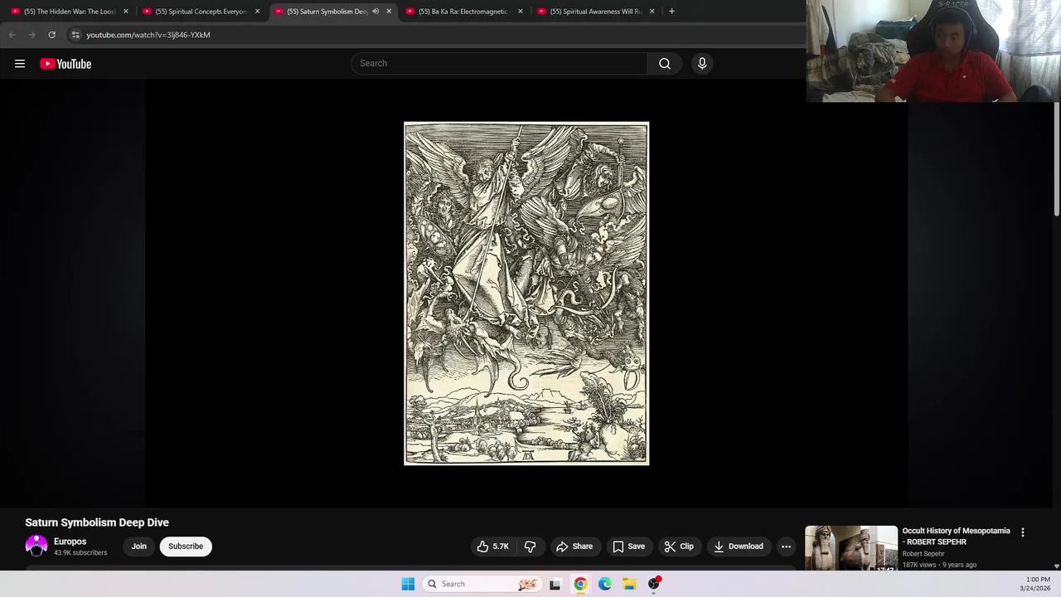
Task: Open the taskbar clock and date
Action: [x=1036, y=584]
